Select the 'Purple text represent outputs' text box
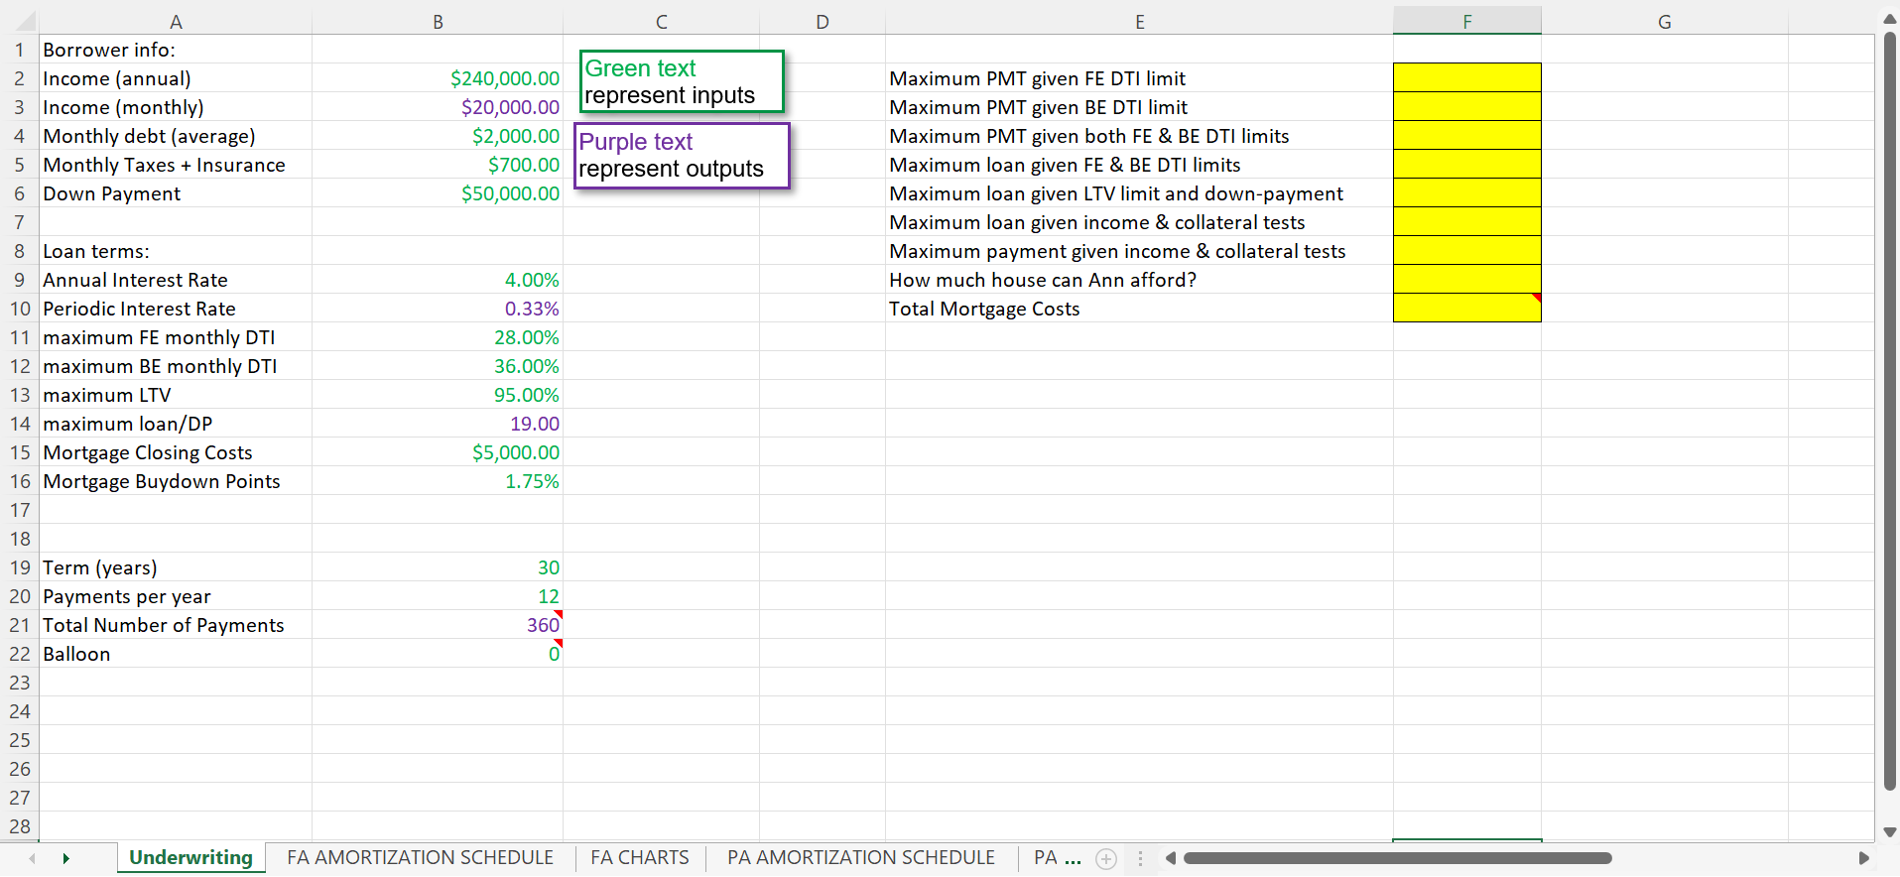This screenshot has width=1900, height=877. tap(682, 156)
